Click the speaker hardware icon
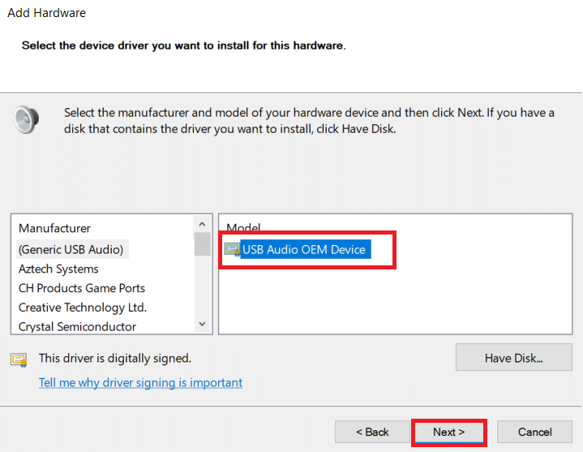This screenshot has height=452, width=583. (x=26, y=119)
